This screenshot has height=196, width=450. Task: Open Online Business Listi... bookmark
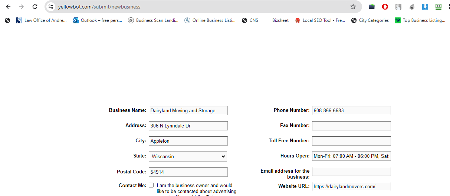click(210, 20)
